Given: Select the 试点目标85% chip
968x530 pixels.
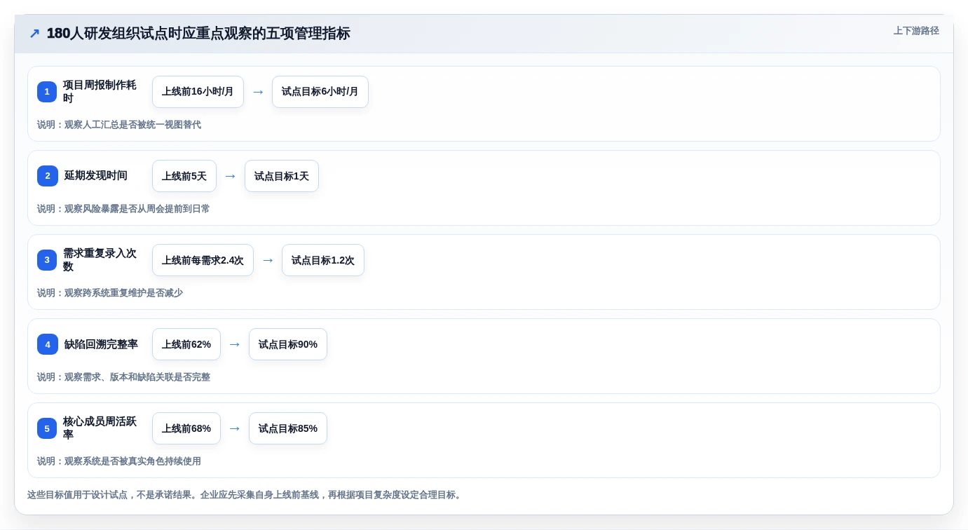Looking at the screenshot, I should (x=288, y=428).
